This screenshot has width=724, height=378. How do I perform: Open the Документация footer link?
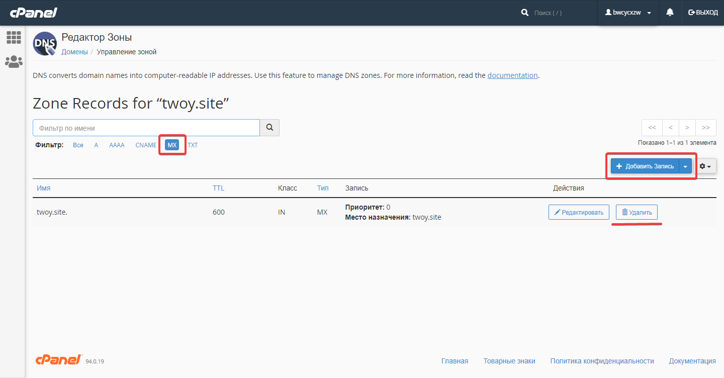pyautogui.click(x=692, y=361)
